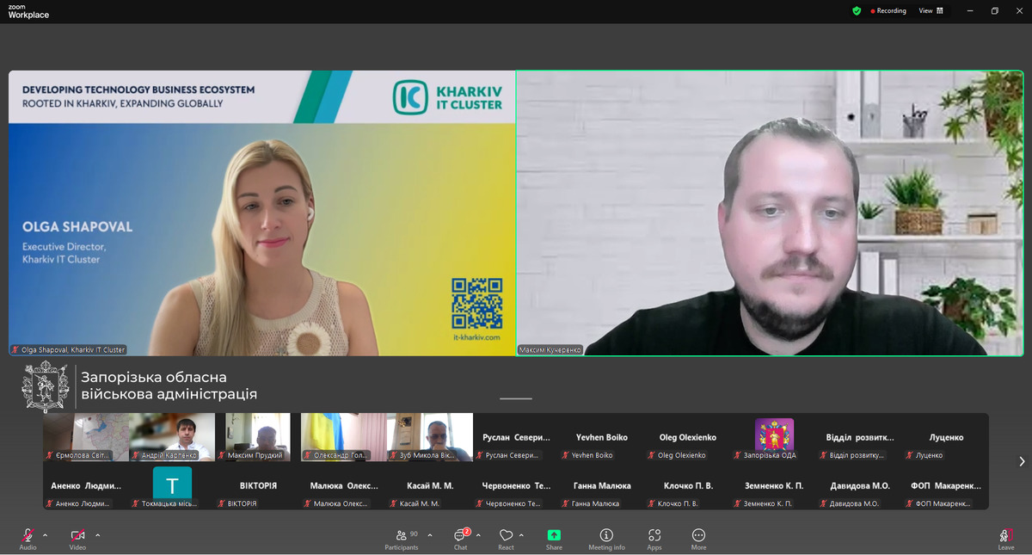Select Максим Кучеренко's video tile
The image size is (1032, 555).
[770, 213]
